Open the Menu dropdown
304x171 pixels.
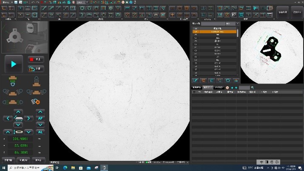click(x=8, y=2)
